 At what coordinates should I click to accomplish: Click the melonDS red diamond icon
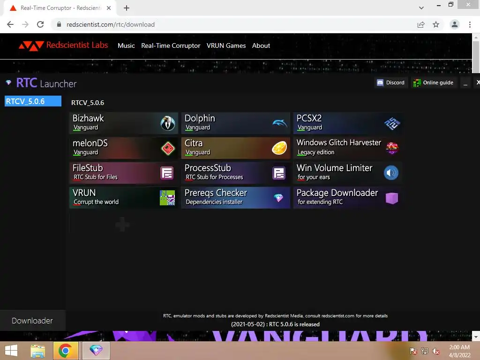tap(168, 149)
